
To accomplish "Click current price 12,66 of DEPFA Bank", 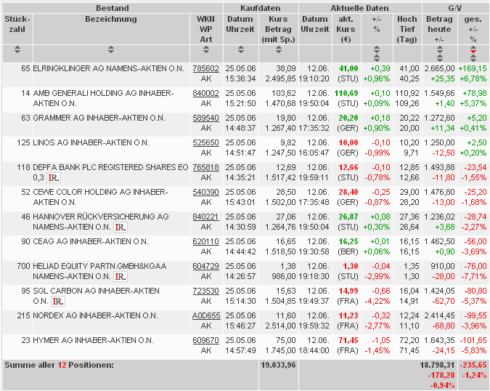I will pos(348,167).
